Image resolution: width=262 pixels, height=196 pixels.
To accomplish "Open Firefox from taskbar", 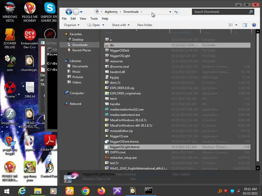I will click(x=101, y=191).
